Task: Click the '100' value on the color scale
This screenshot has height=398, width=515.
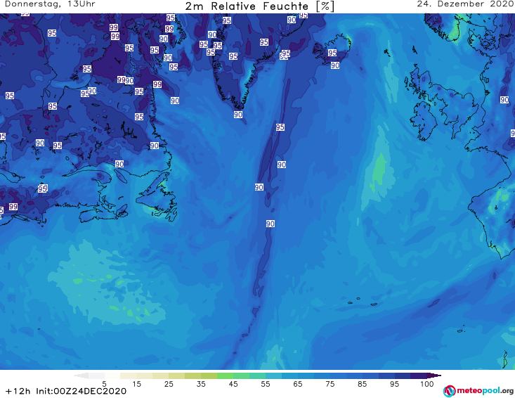Action: 426,384
